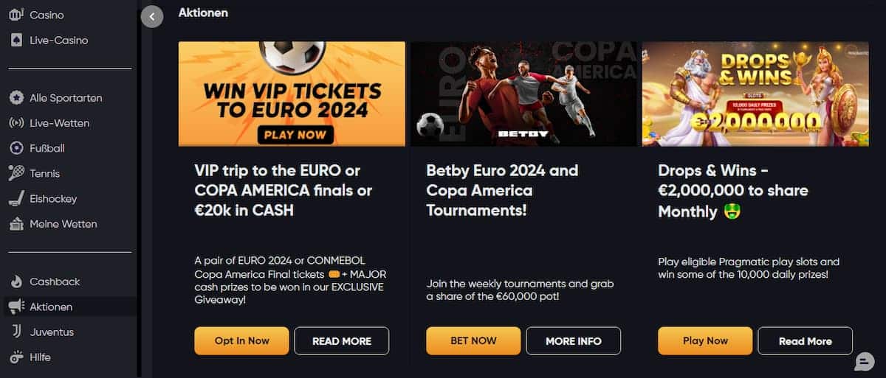Click the Live-Casino card icon
Screen dimensions: 886x378
tap(16, 41)
